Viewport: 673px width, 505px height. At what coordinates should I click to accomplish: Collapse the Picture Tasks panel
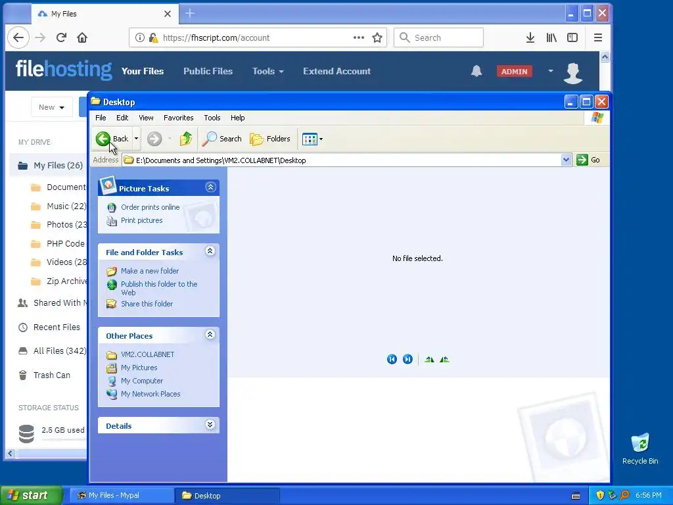[210, 187]
